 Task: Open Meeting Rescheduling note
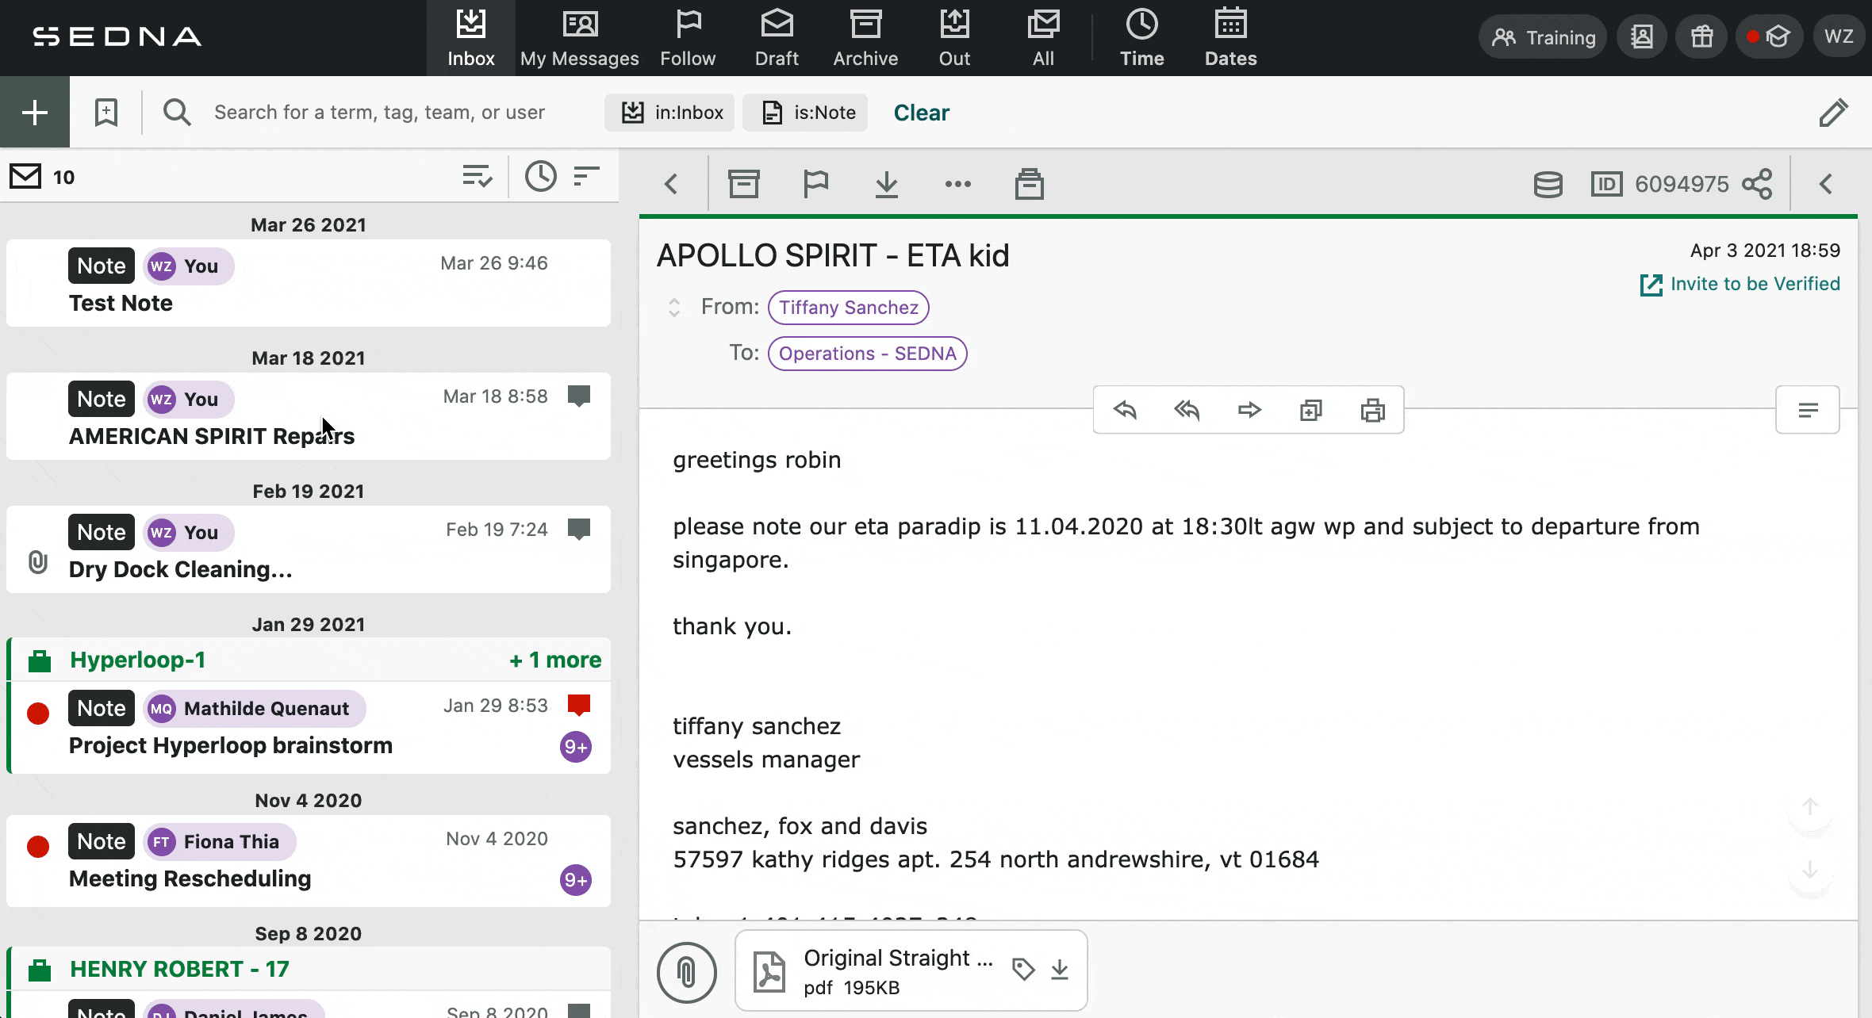pyautogui.click(x=309, y=860)
